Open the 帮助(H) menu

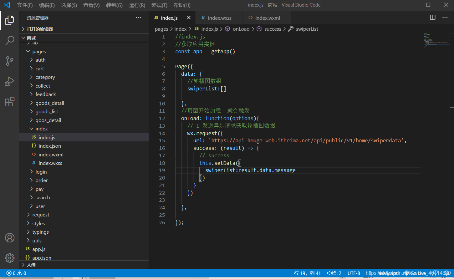pyautogui.click(x=182, y=5)
